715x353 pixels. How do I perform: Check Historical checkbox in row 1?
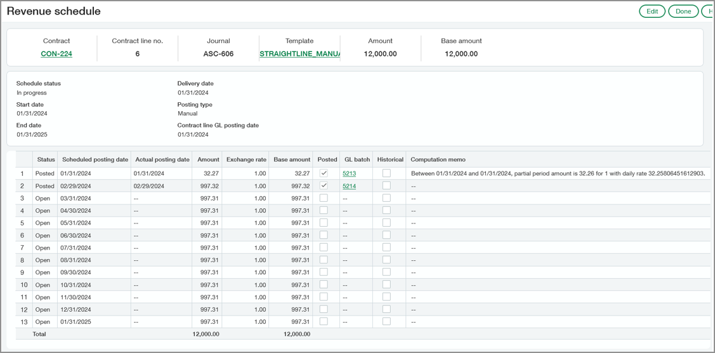pos(386,173)
